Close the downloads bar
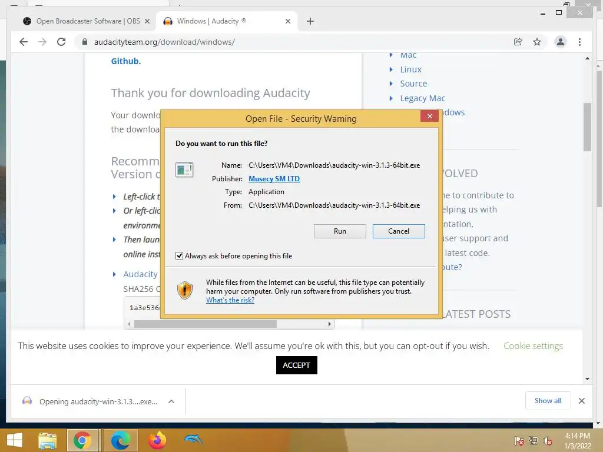The image size is (603, 452). [x=582, y=401]
